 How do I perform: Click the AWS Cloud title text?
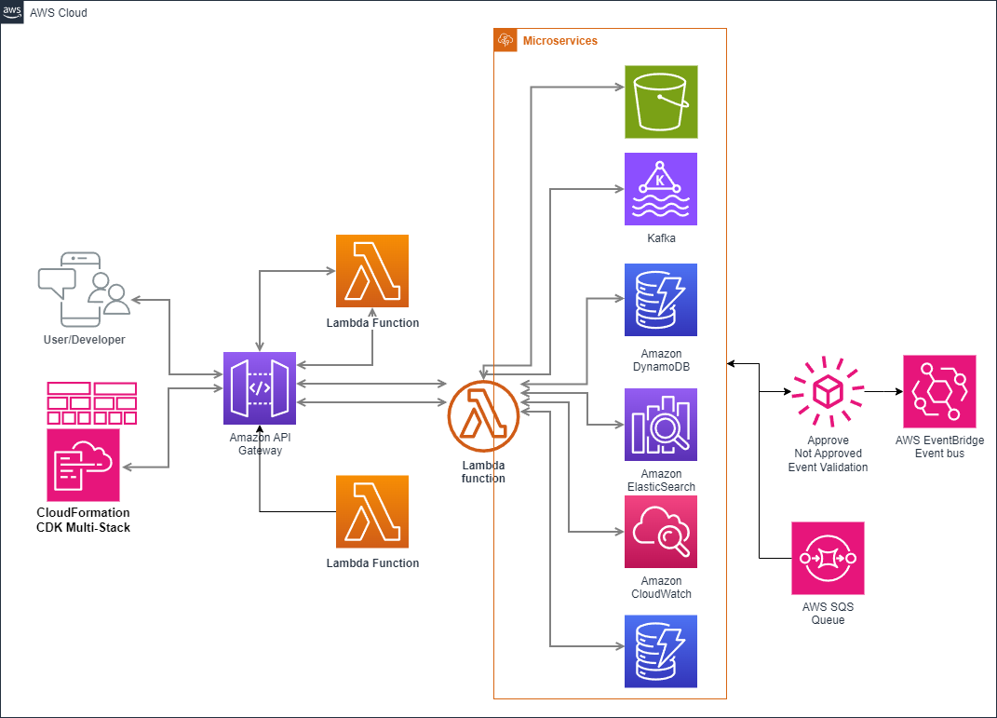click(x=59, y=12)
